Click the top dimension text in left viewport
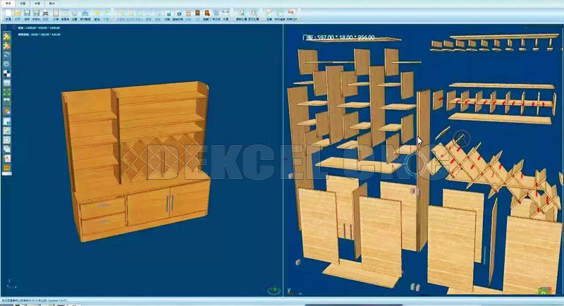Image resolution: width=564 pixels, height=306 pixels. click(39, 27)
